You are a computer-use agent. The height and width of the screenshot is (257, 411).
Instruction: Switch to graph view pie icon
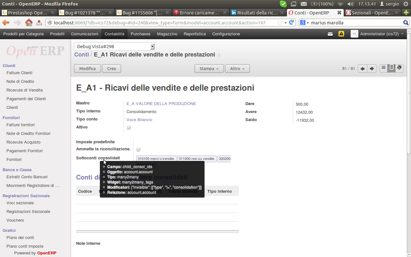click(x=399, y=68)
